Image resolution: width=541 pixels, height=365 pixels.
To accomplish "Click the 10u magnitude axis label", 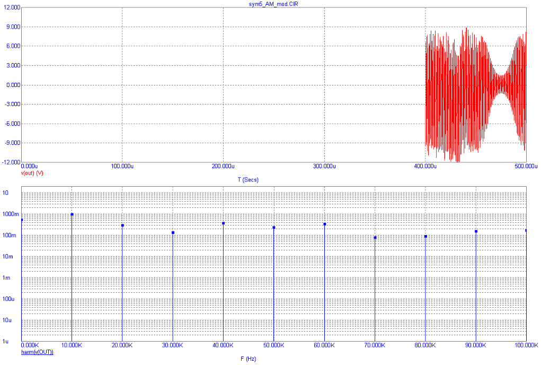I will 7,320.
